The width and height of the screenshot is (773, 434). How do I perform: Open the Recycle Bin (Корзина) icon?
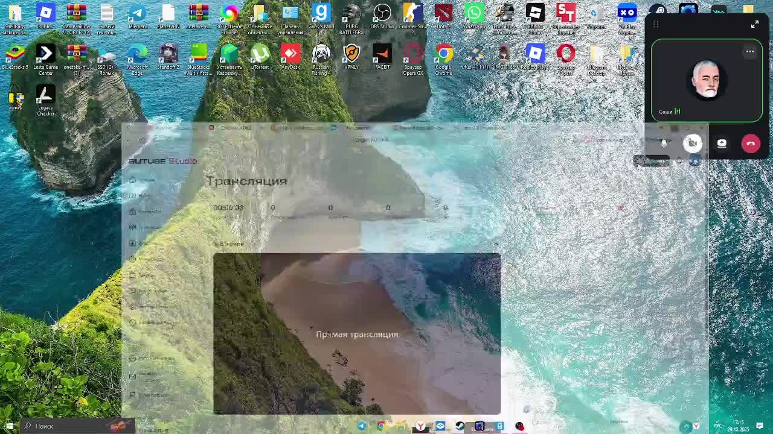tap(596, 16)
